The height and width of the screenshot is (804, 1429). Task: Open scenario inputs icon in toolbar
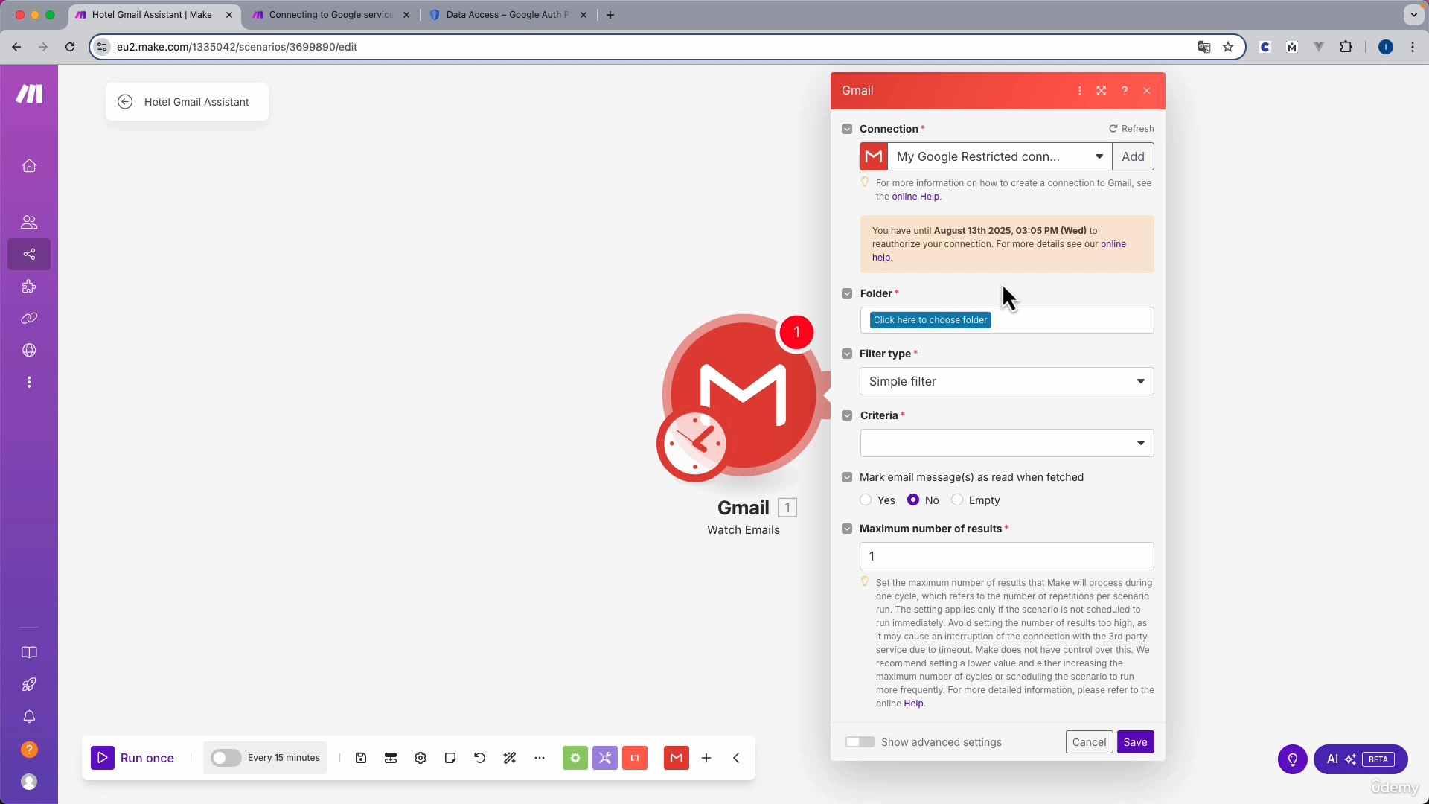pyautogui.click(x=391, y=758)
